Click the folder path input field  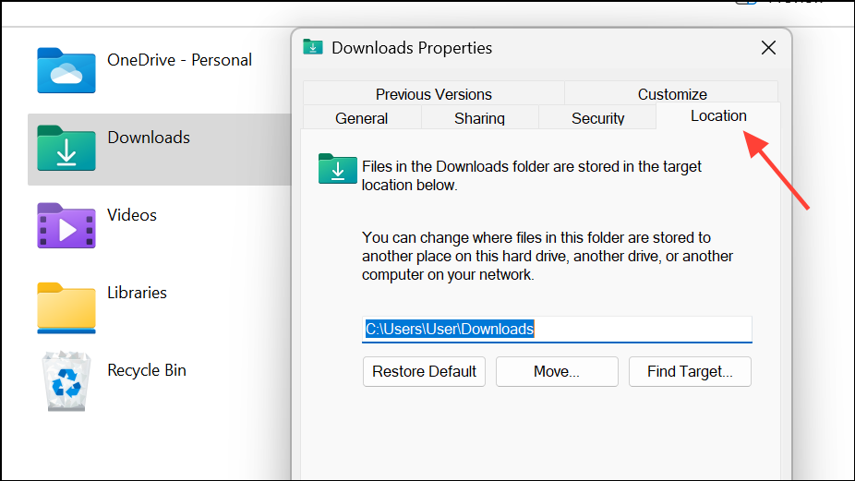[x=557, y=330]
